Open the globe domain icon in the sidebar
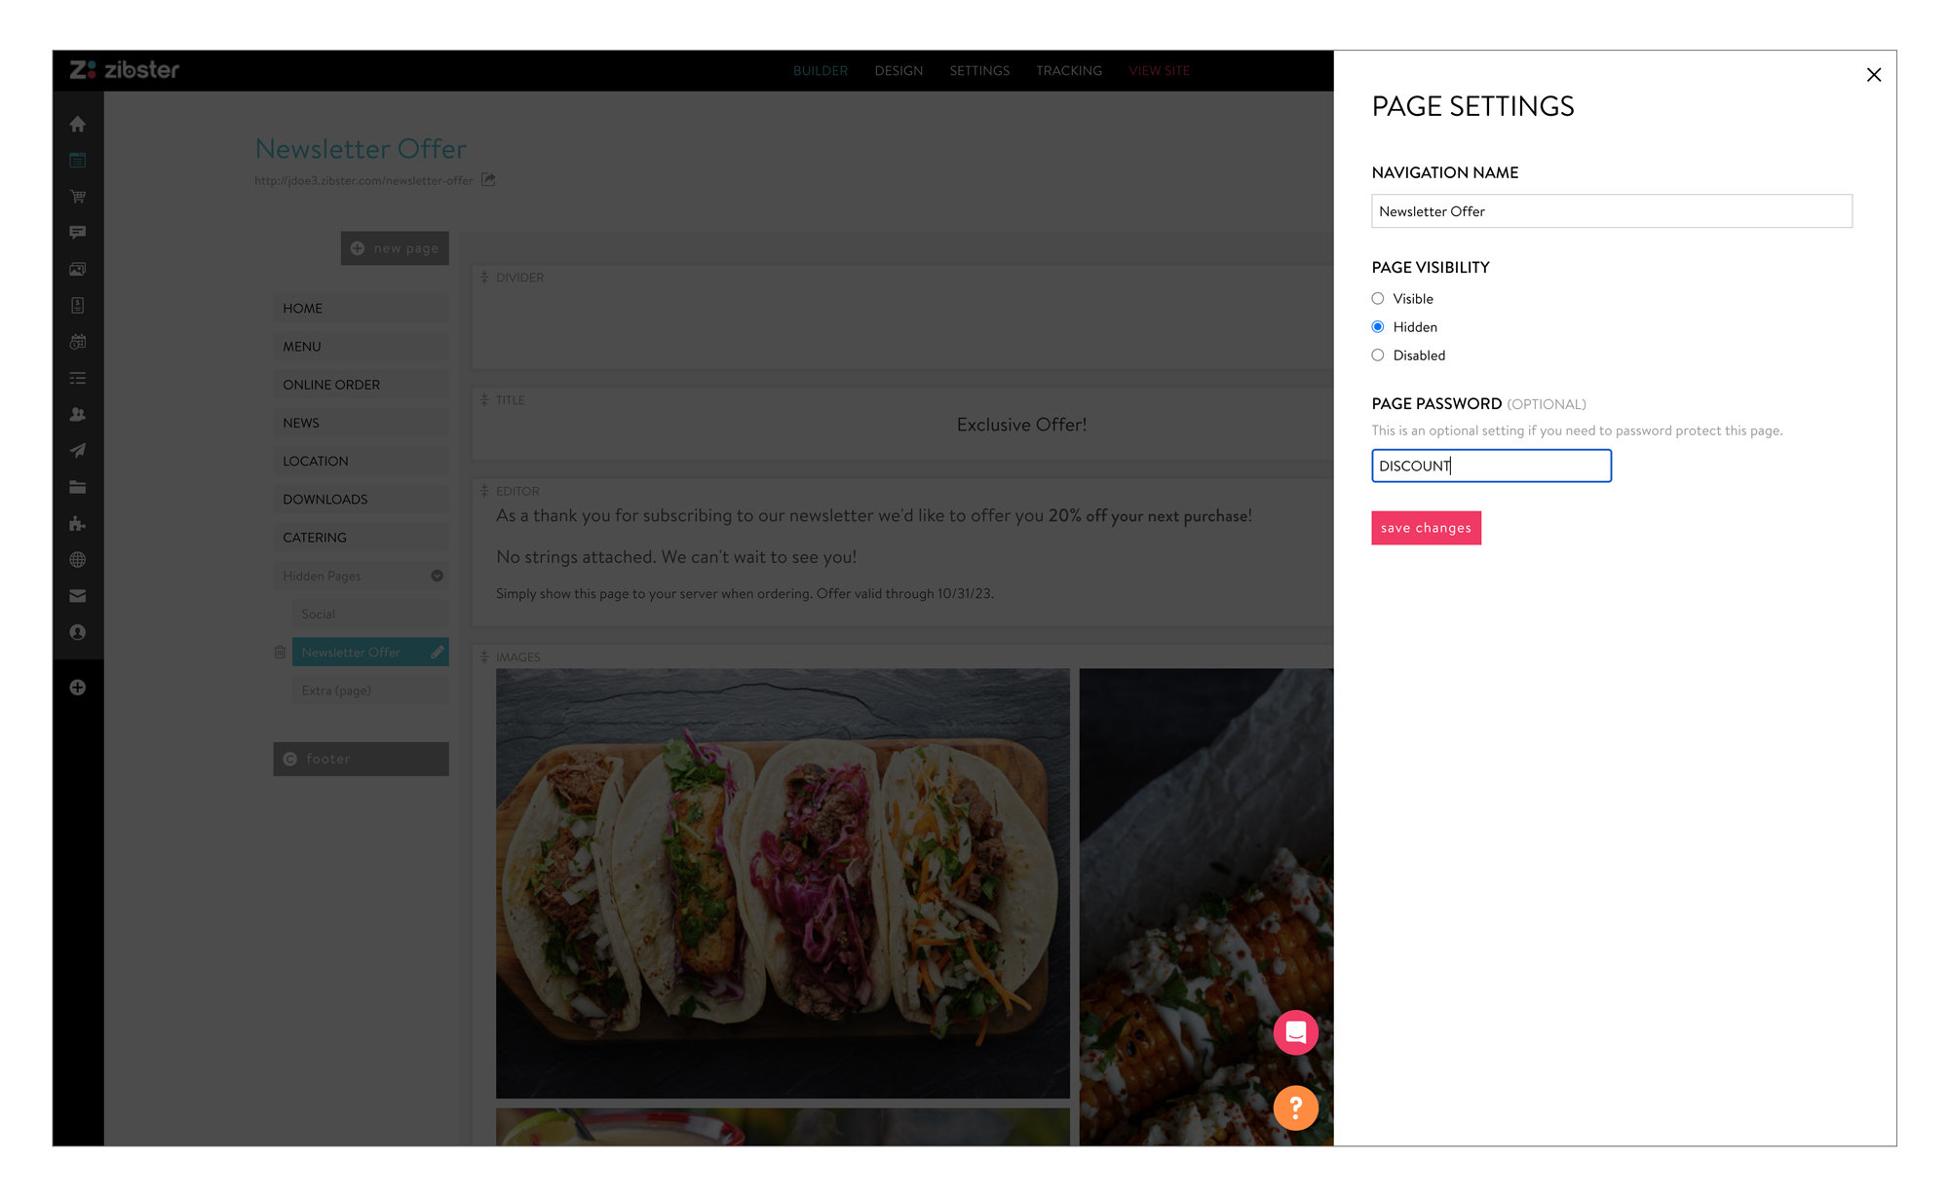Viewport: 1949px width, 1196px height. [x=78, y=559]
